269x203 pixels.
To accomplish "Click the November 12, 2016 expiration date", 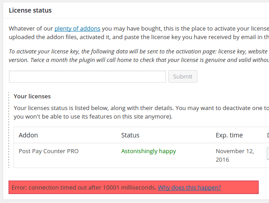I will pos(235,155).
